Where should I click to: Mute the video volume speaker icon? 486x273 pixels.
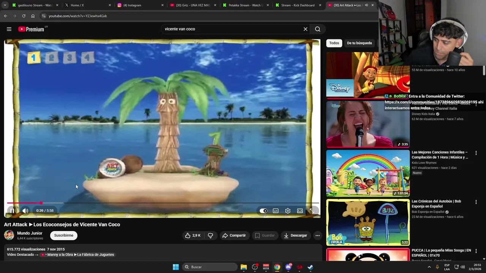[x=25, y=211]
